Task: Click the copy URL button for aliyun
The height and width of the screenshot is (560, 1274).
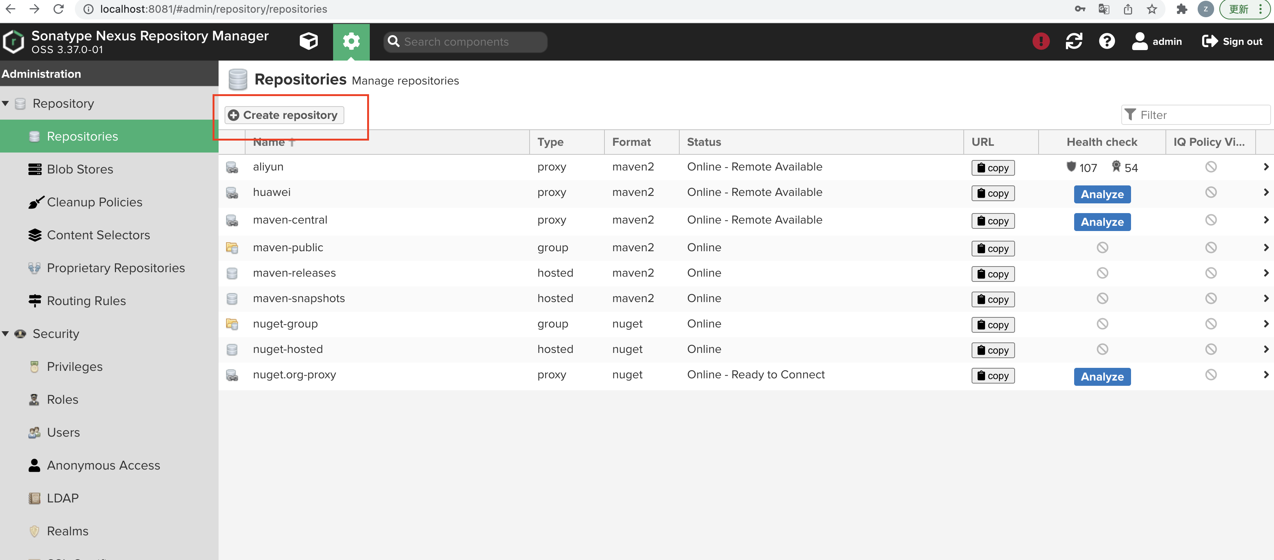Action: [993, 168]
